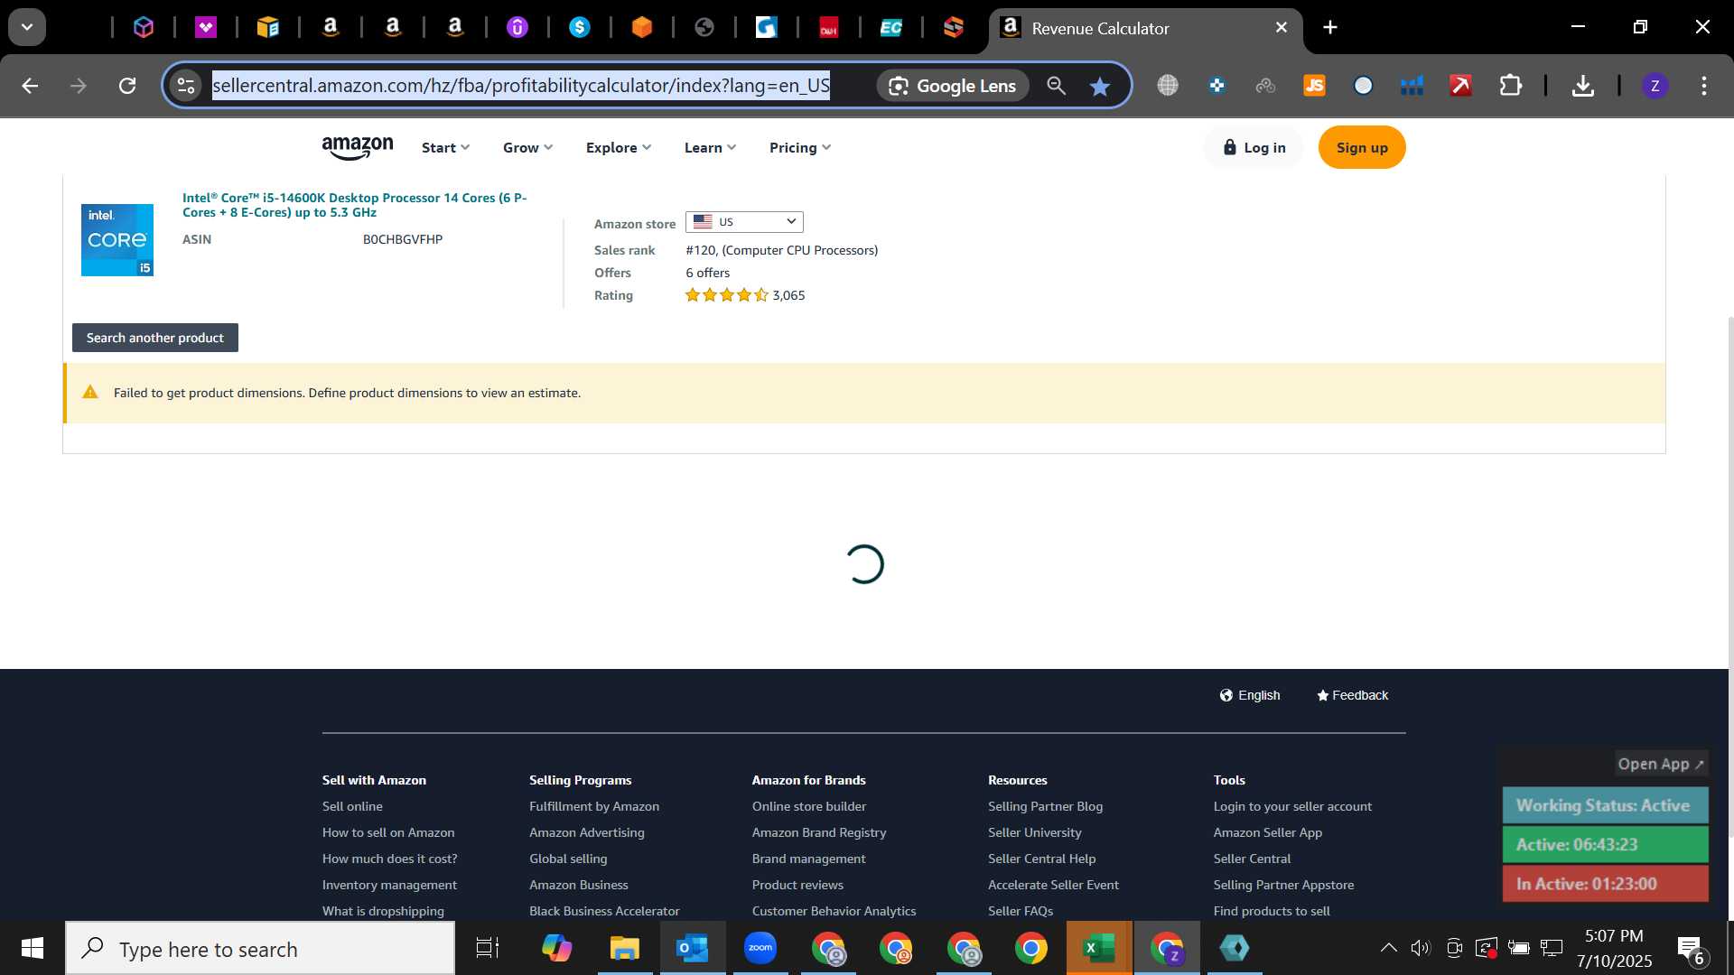Go back with the browser back arrow
Image resolution: width=1734 pixels, height=975 pixels.
pyautogui.click(x=30, y=86)
